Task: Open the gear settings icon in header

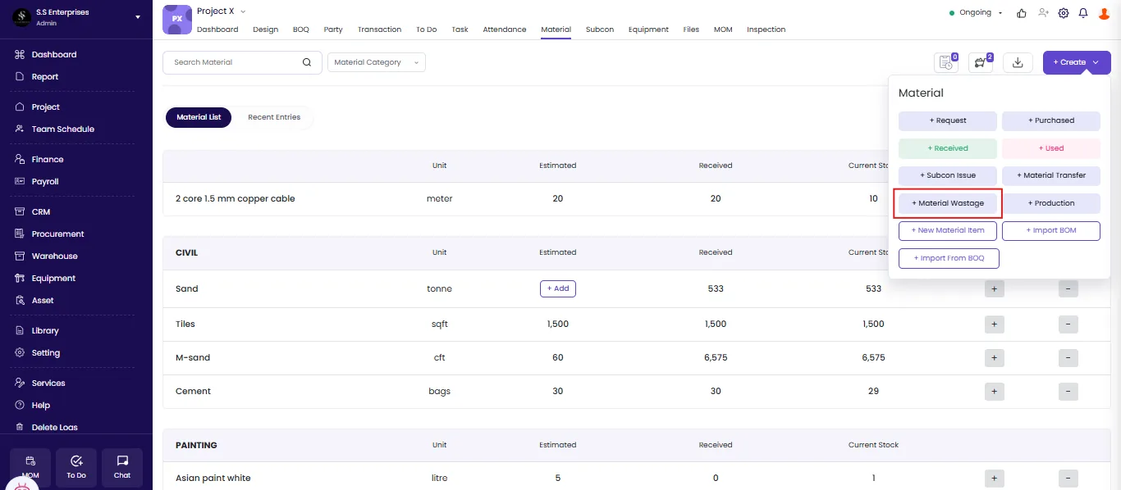Action: click(1064, 13)
